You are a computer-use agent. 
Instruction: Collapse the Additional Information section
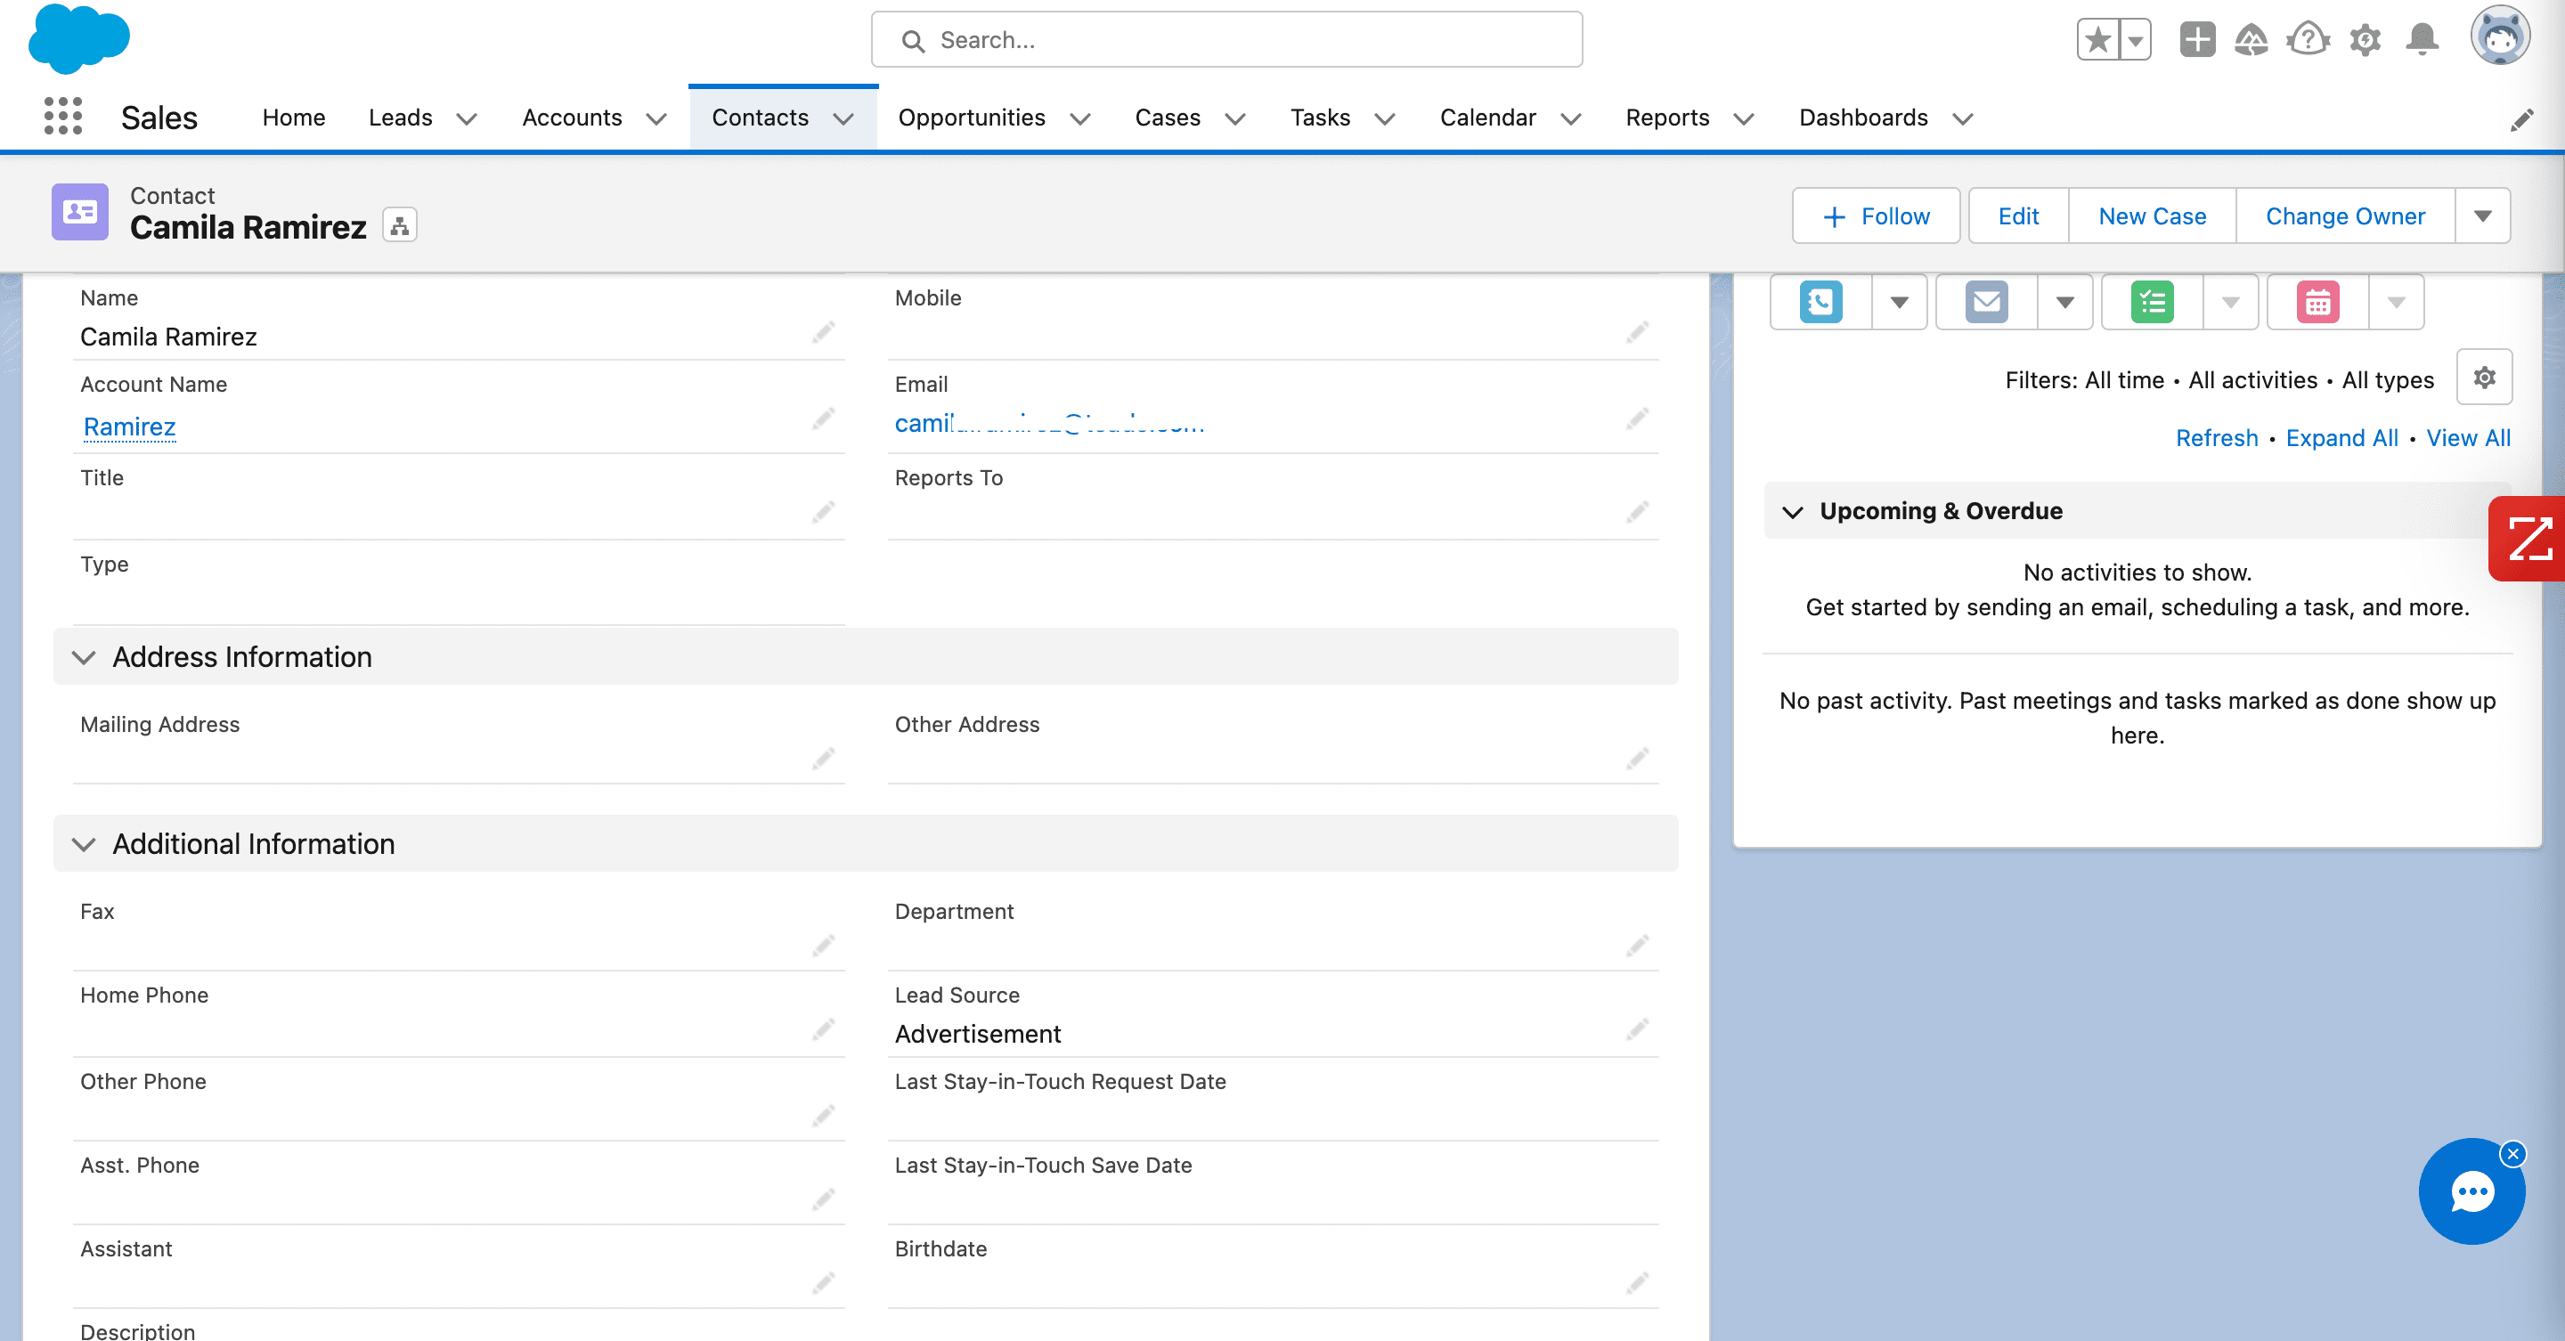pyautogui.click(x=85, y=844)
